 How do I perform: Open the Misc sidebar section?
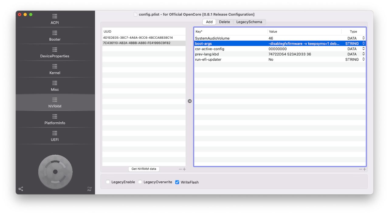[x=55, y=83]
